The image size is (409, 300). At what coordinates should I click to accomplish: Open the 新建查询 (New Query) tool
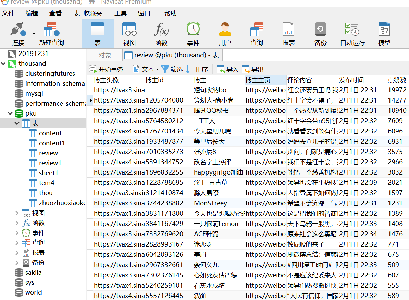pyautogui.click(x=52, y=33)
